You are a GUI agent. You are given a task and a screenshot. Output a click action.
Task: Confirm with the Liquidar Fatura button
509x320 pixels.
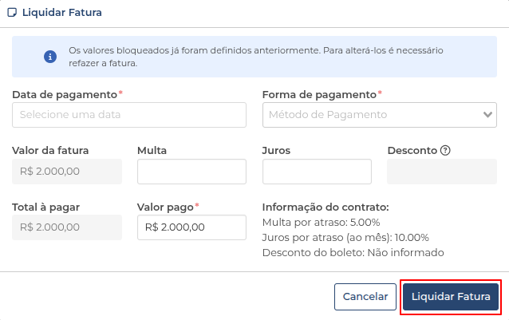(x=451, y=297)
